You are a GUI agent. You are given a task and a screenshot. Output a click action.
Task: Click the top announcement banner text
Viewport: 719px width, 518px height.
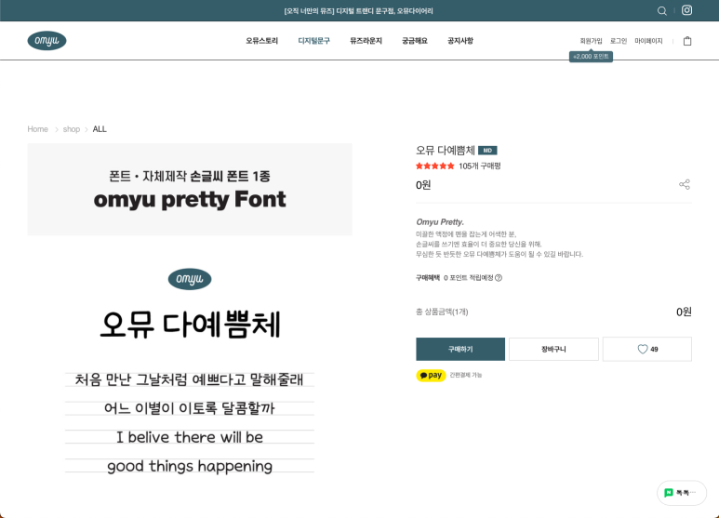click(x=359, y=10)
